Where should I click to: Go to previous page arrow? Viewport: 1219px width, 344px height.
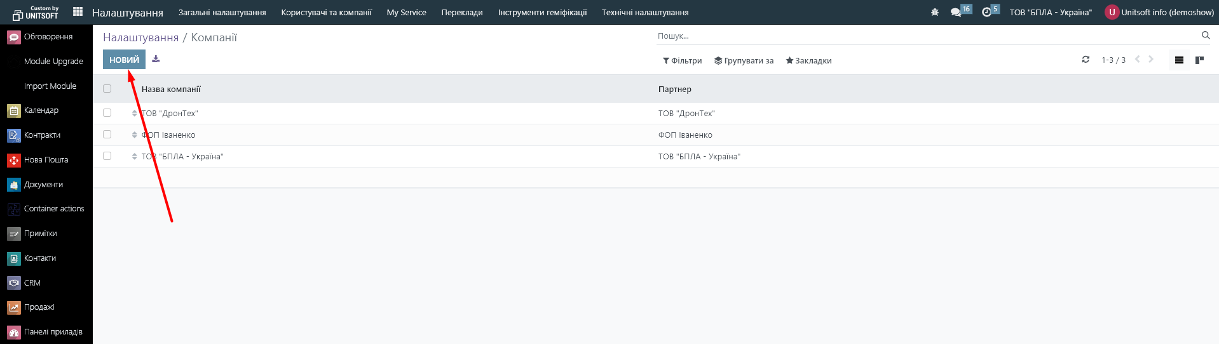pyautogui.click(x=1138, y=60)
